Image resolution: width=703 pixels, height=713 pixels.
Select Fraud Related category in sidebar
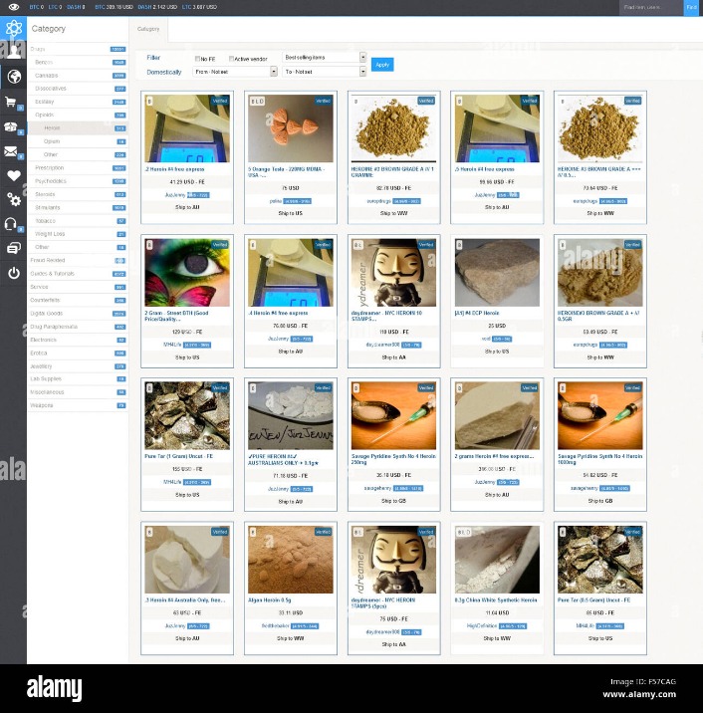coord(78,260)
